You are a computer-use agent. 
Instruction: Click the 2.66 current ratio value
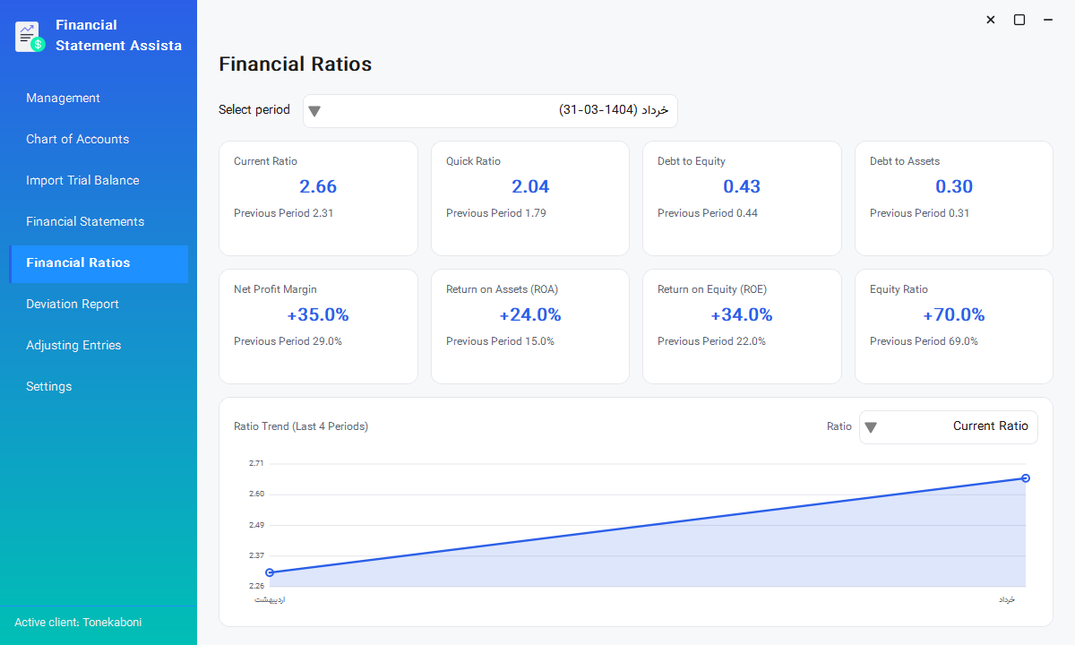pos(318,186)
